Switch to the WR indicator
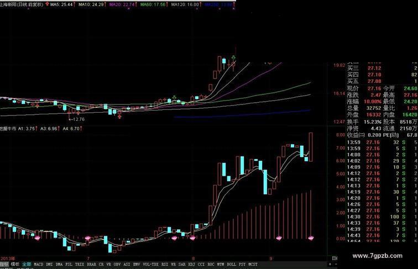 173,264
